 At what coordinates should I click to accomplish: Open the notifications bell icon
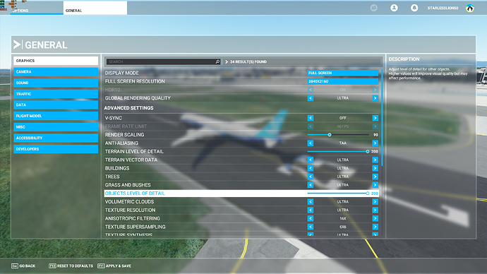[414, 8]
